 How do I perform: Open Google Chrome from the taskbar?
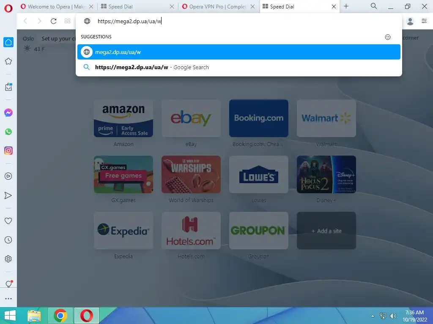point(60,316)
